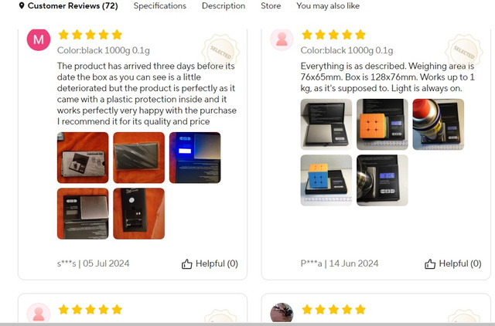Screen dimensions: 495x326
Task: Switch to the Description tab
Action: [x=224, y=5]
